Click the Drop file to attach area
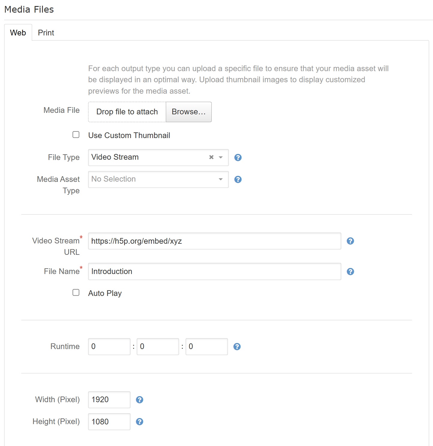The image size is (433, 446). point(127,112)
